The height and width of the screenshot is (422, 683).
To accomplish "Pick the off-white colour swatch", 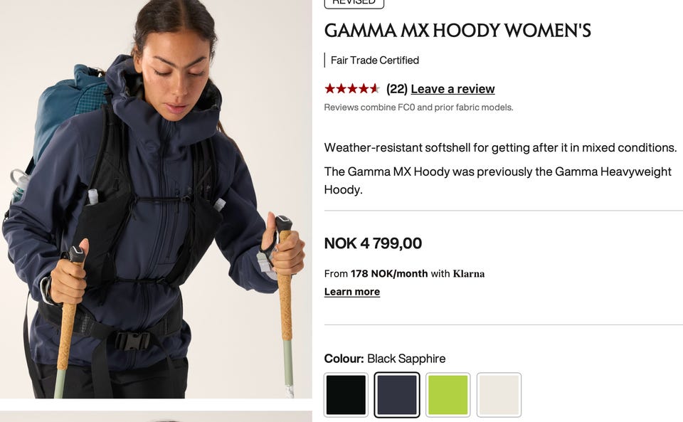I will pos(499,395).
